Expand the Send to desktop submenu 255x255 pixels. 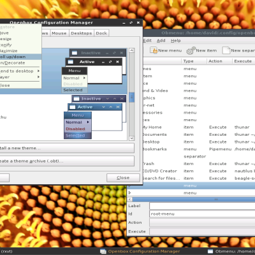pos(20,71)
